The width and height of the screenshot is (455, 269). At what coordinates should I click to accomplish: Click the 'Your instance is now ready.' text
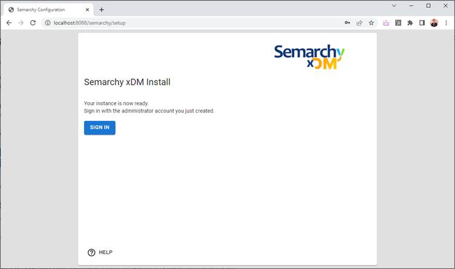[116, 103]
